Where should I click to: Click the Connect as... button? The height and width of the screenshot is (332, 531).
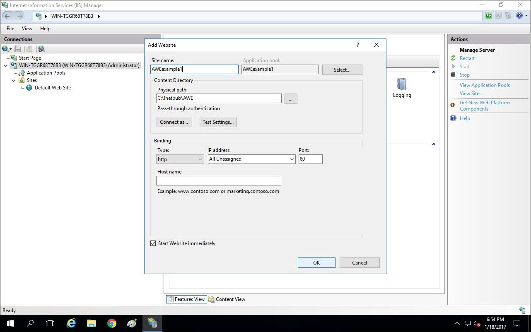pyautogui.click(x=174, y=122)
